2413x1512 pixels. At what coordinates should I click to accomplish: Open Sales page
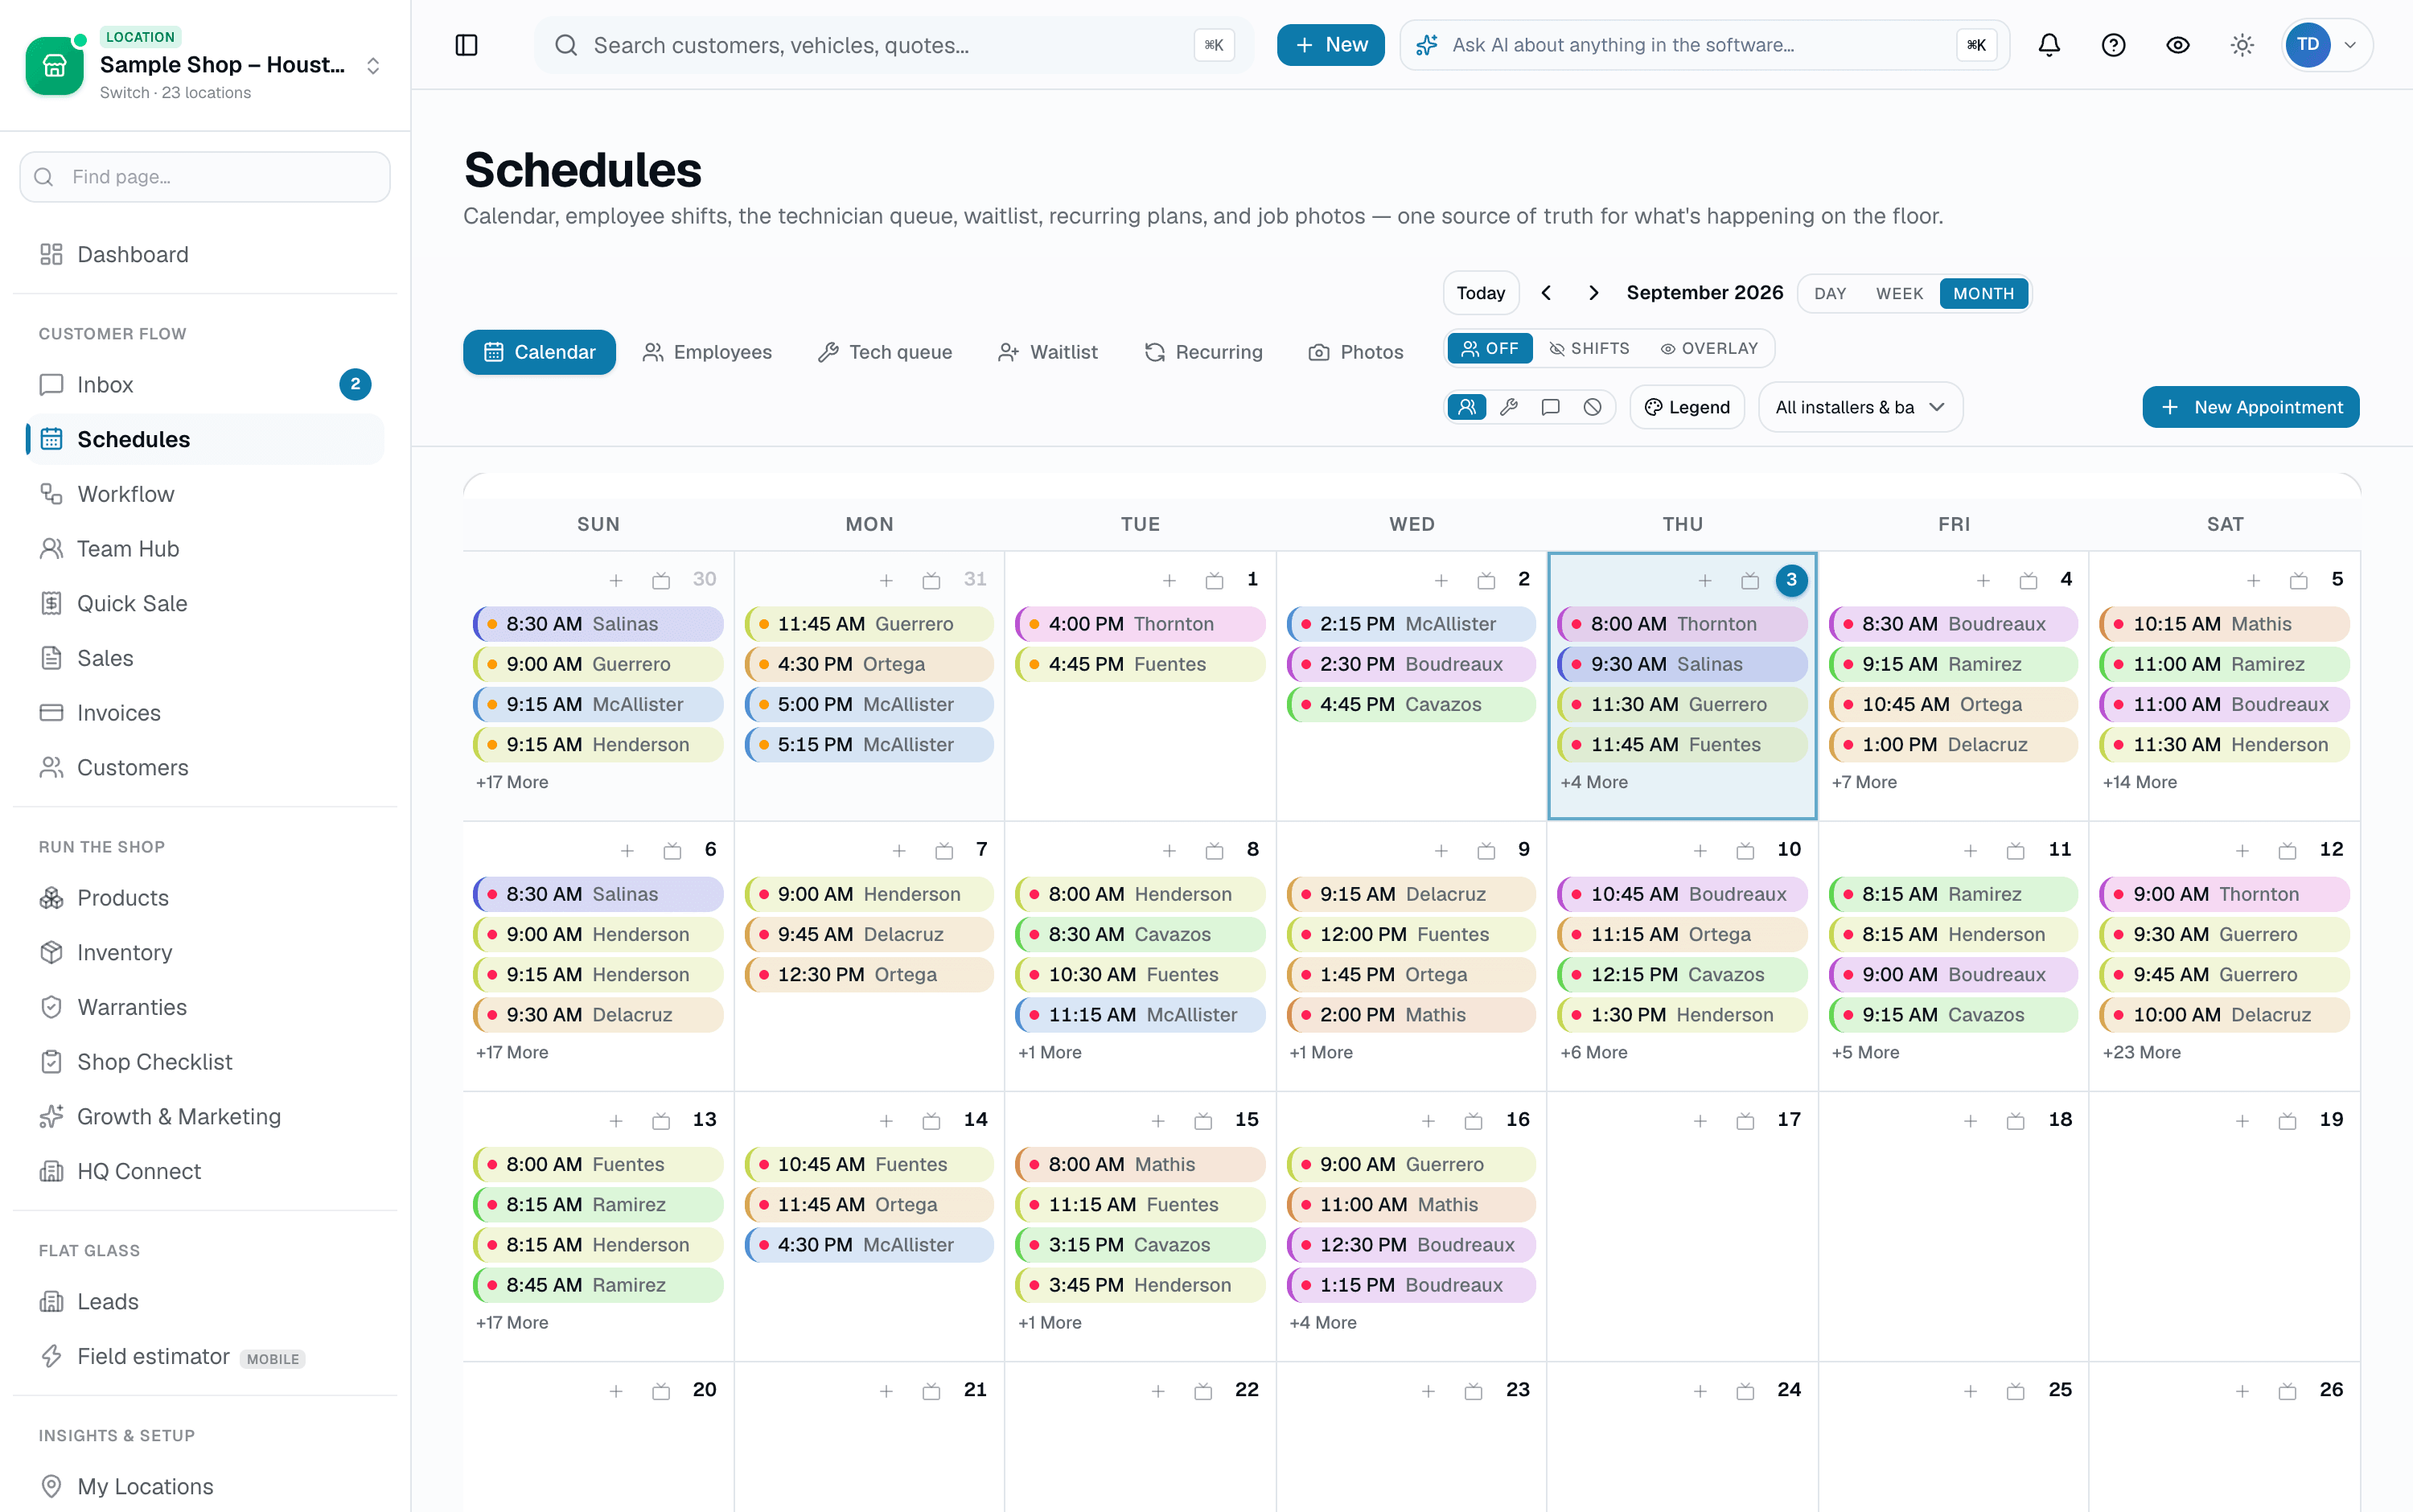(205, 658)
